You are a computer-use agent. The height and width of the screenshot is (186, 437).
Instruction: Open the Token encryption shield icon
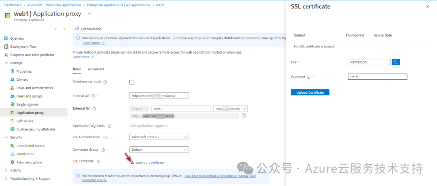coord(12,162)
